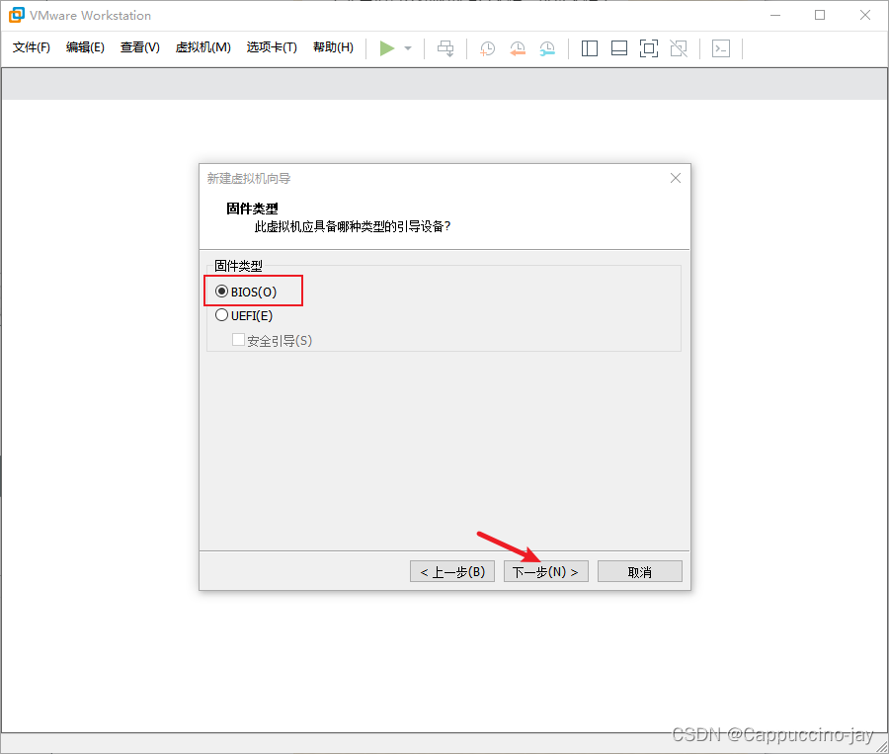Click the 上一步(B) back button
This screenshot has height=754, width=889.
click(x=452, y=572)
